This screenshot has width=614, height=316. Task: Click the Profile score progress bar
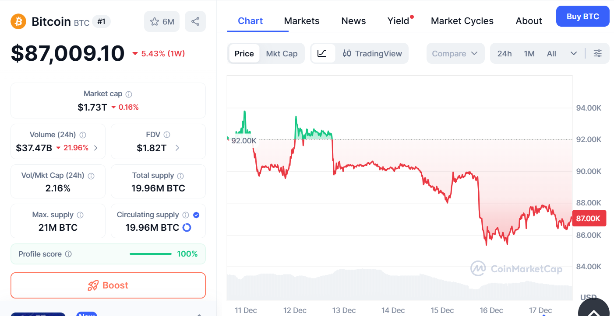[151, 253]
